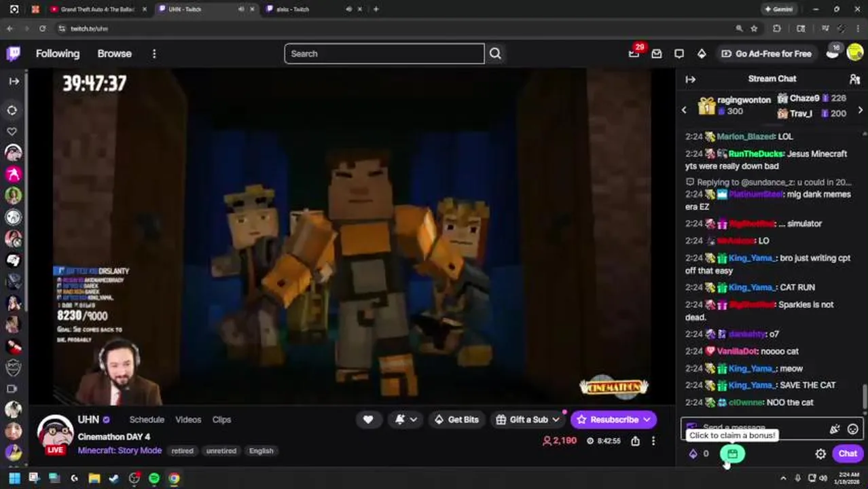Viewport: 868px width, 489px height.
Task: Open File Explorer from the taskbar
Action: click(94, 479)
